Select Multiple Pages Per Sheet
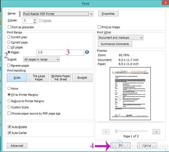The height and width of the screenshot is (152, 169). click(61, 77)
